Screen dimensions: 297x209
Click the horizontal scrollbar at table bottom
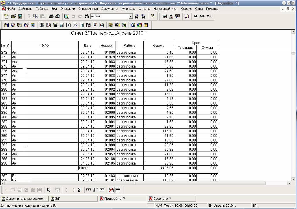pos(146,183)
